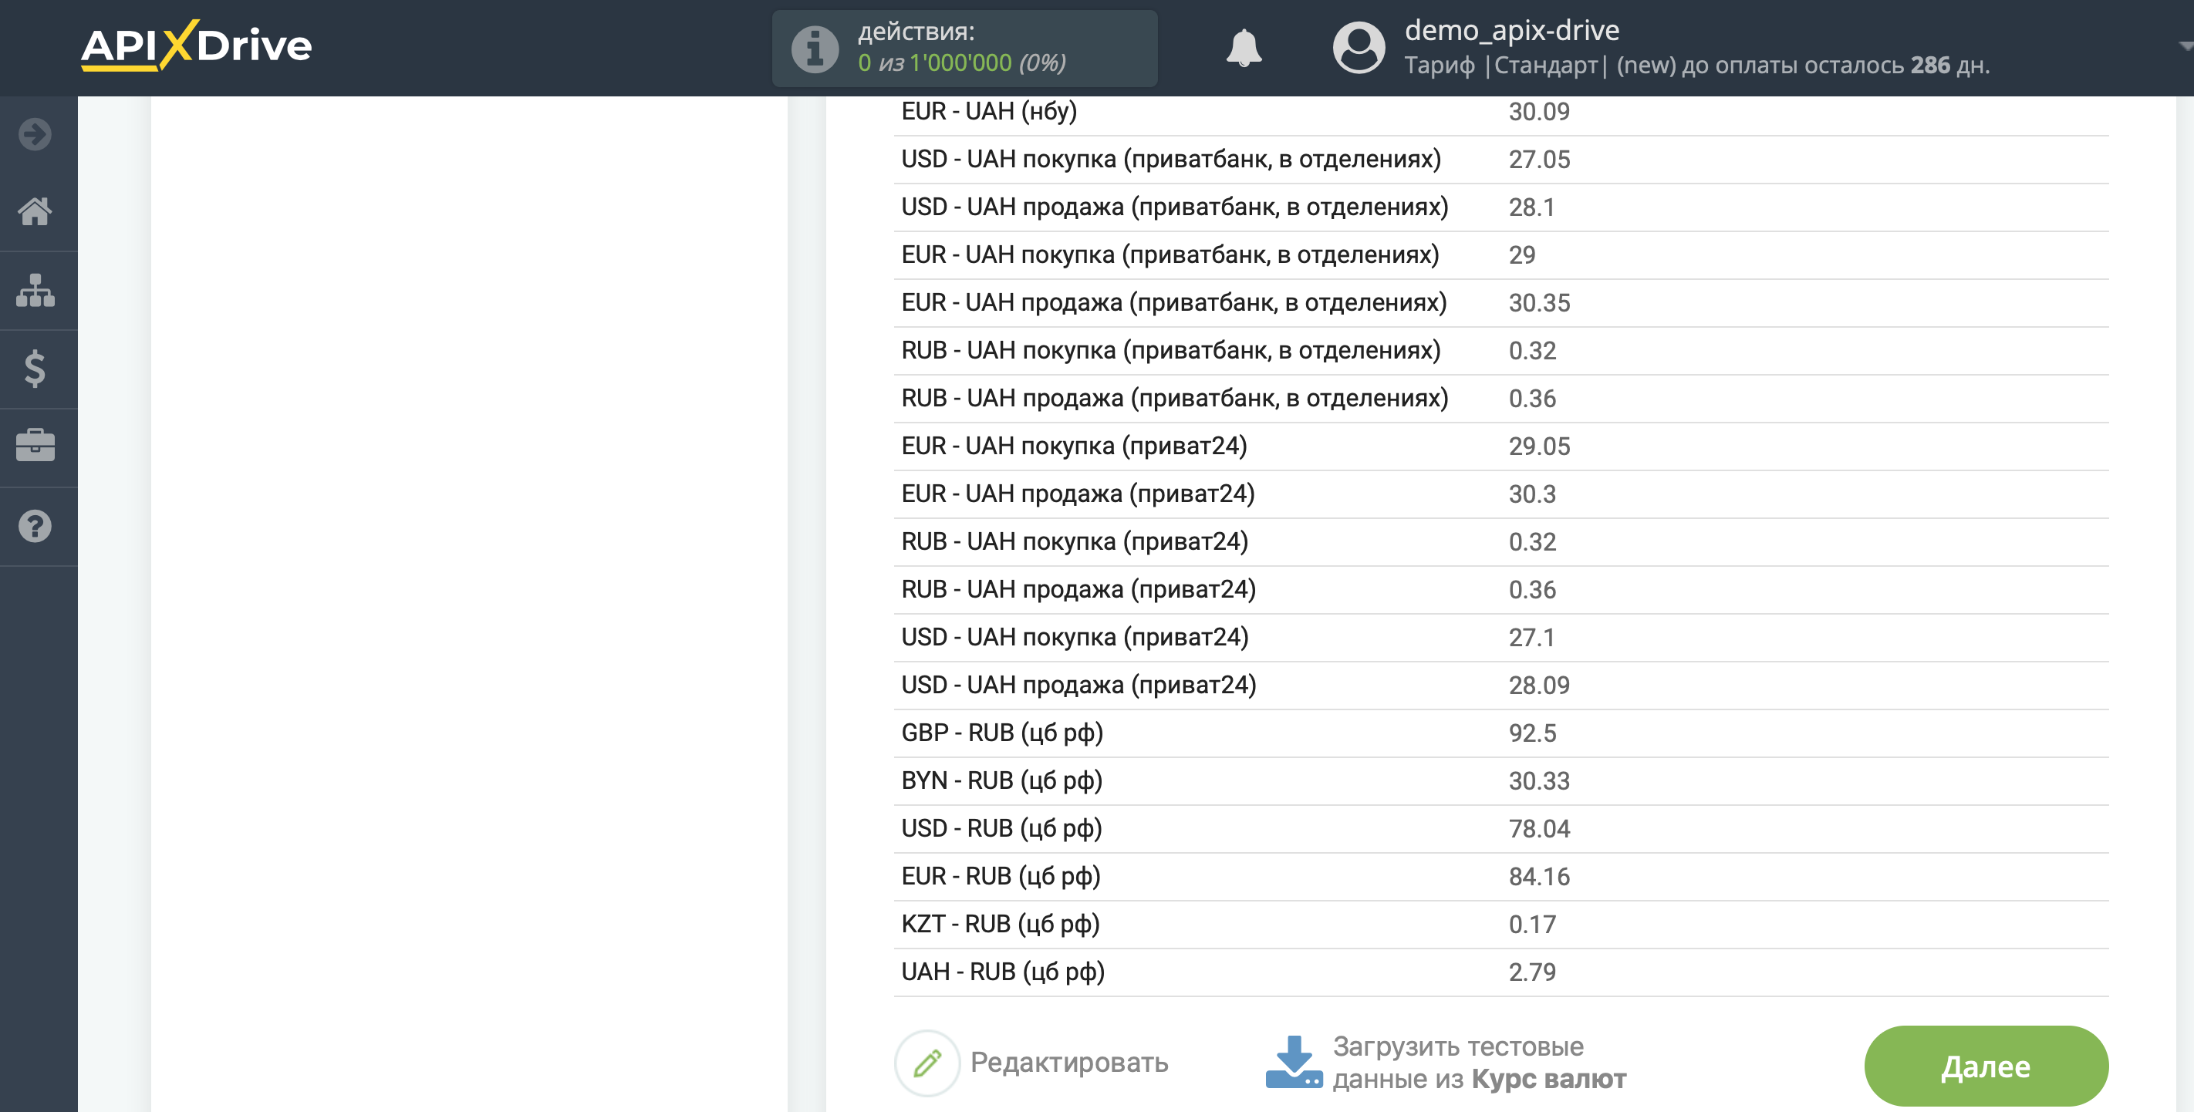The image size is (2194, 1112).
Task: Select KZT - RUB (цб рф) row
Action: [1500, 924]
